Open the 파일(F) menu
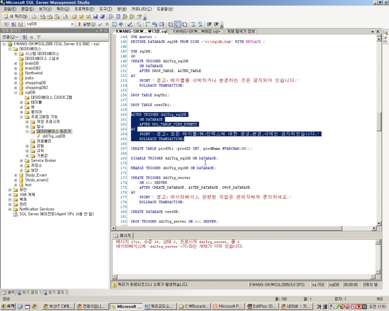Screen dimensions: 389x311 pos(10,9)
